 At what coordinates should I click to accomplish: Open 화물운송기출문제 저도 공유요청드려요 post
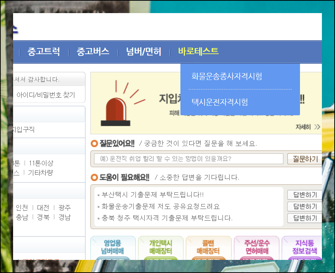(161, 207)
